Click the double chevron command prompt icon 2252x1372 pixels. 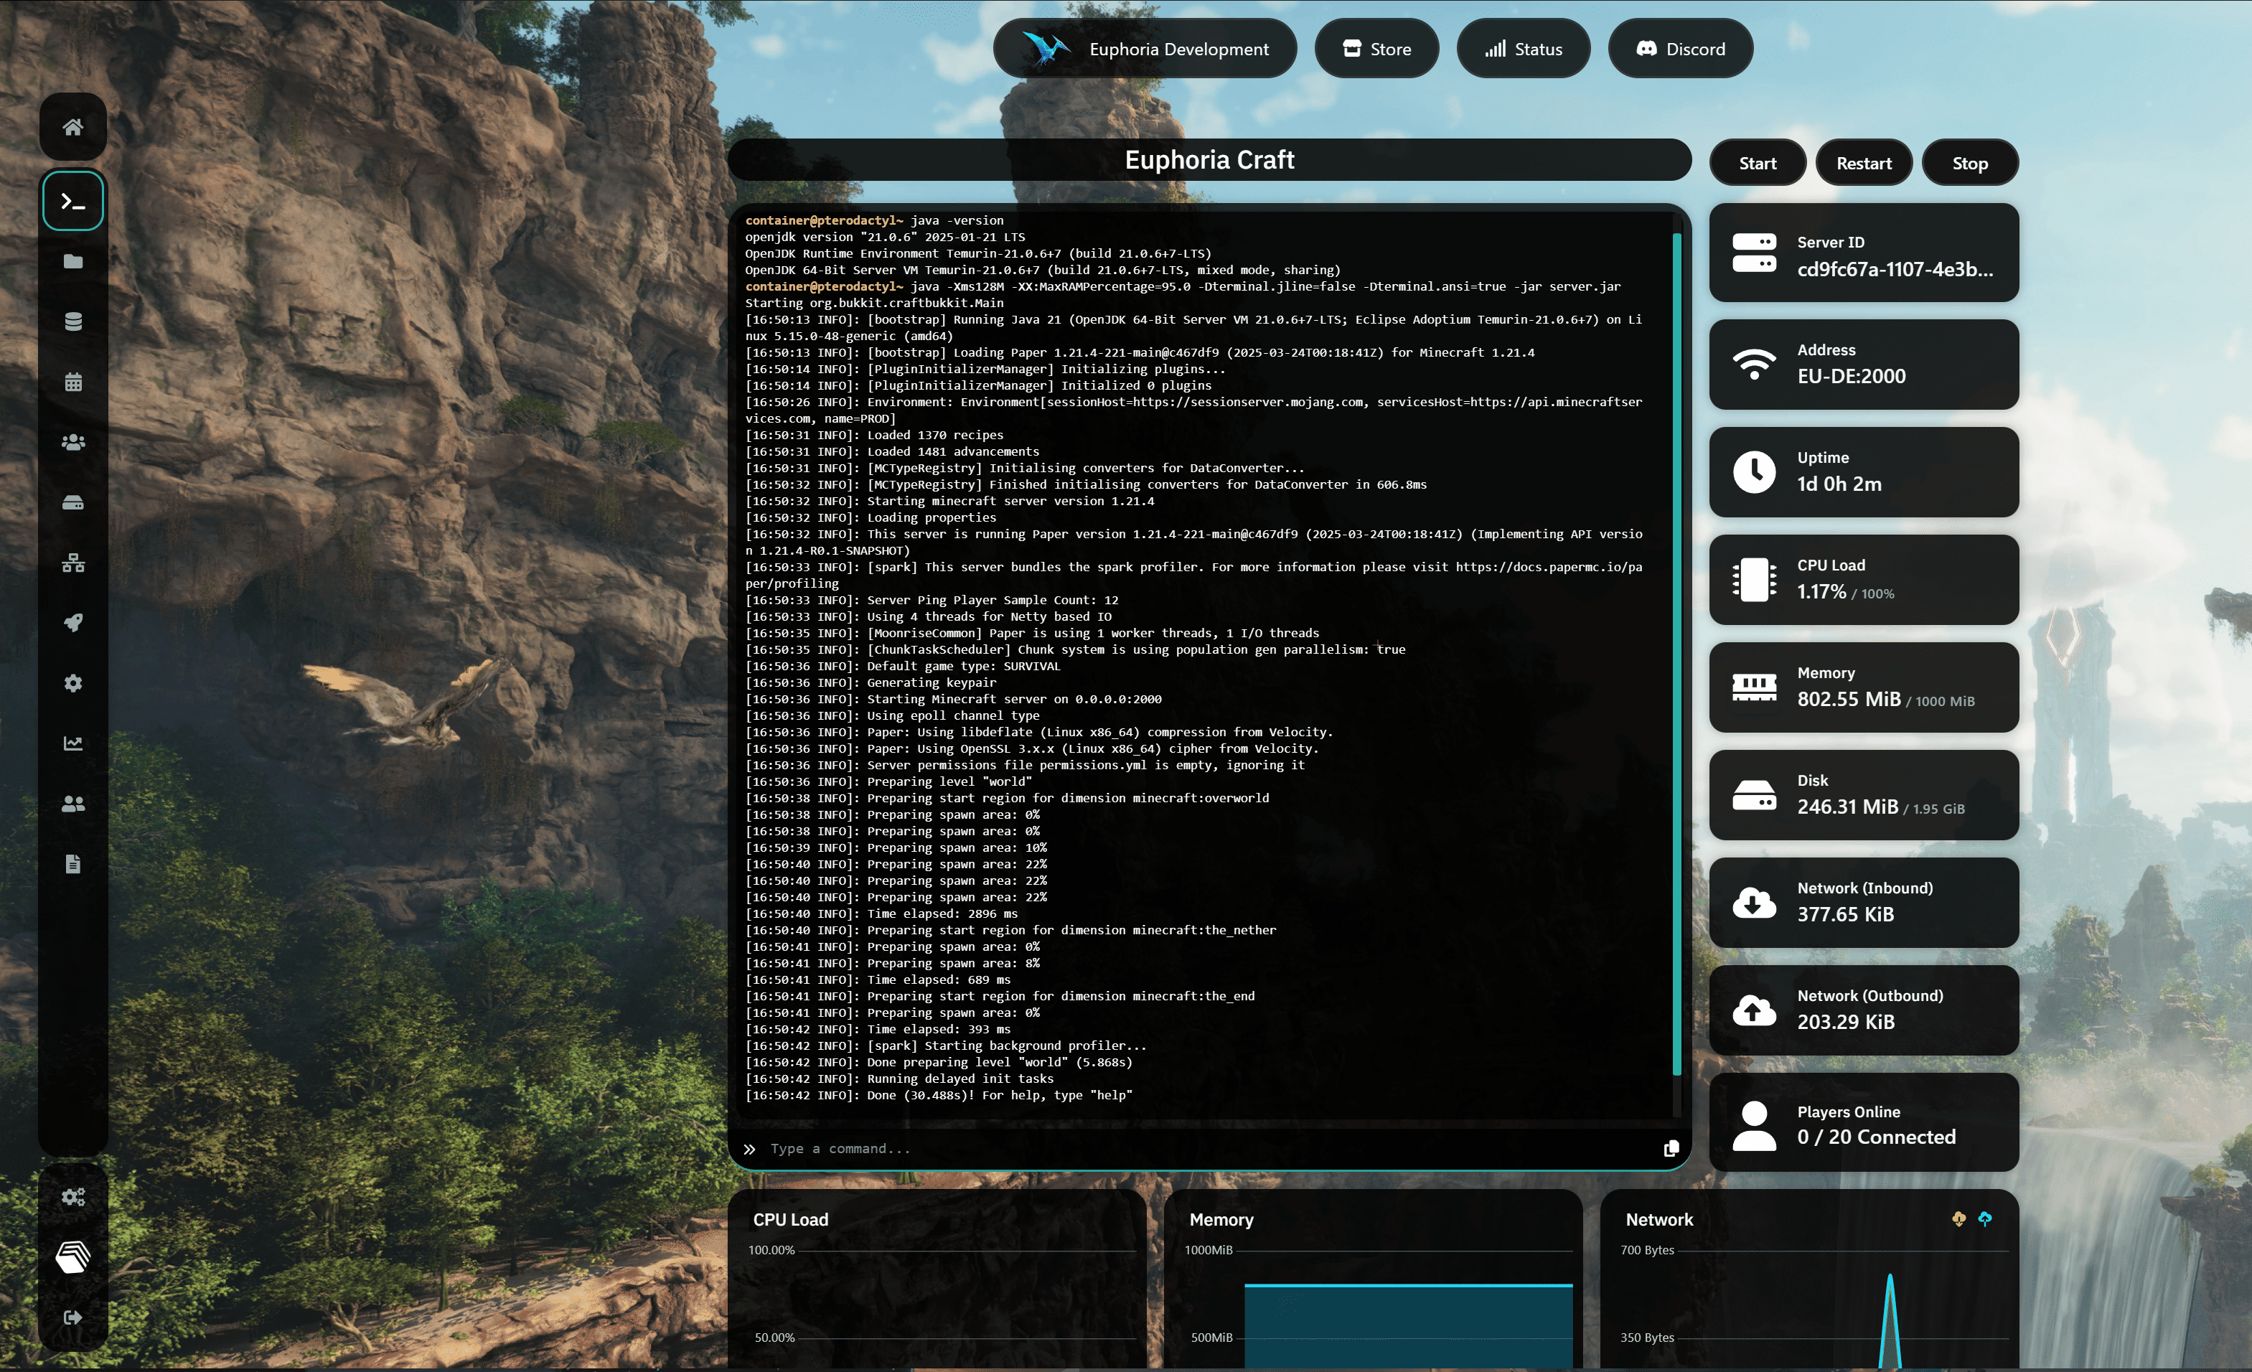[749, 1149]
